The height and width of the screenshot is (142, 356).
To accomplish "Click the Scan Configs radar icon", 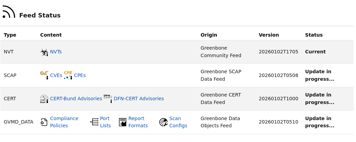I will coord(163,122).
